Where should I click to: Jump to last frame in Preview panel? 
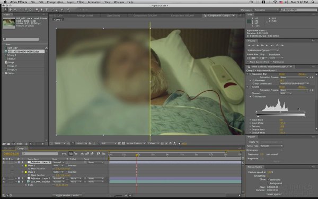tap(267, 45)
